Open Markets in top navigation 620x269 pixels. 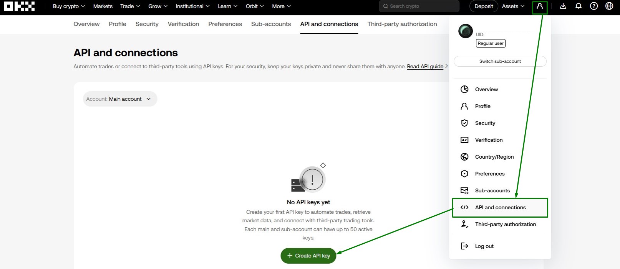[x=103, y=6]
